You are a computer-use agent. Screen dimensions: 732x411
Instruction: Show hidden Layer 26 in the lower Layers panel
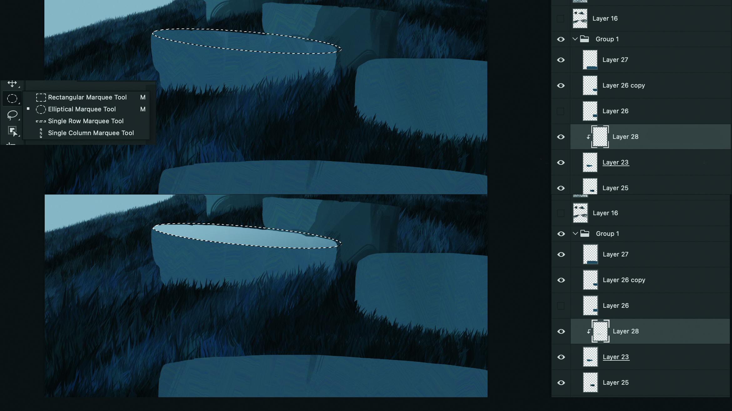pos(561,306)
